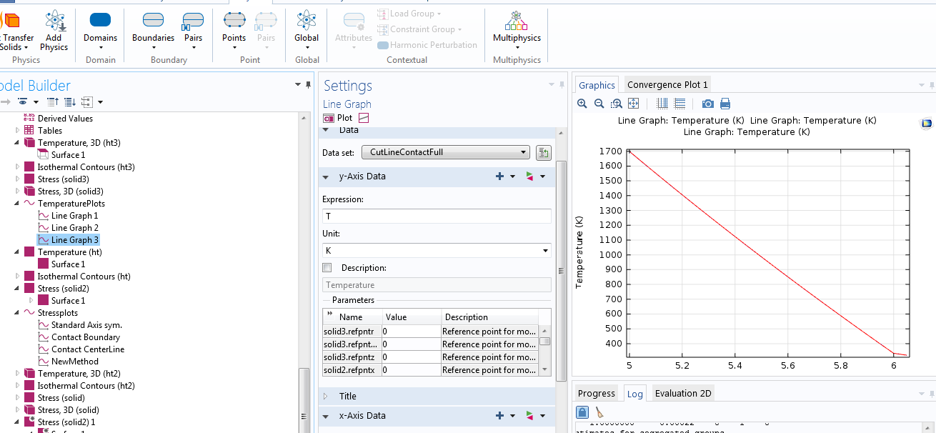Click Go to Source icon beside Data set

pyautogui.click(x=543, y=152)
